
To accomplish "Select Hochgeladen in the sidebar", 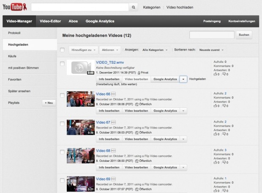I will 30,45.
